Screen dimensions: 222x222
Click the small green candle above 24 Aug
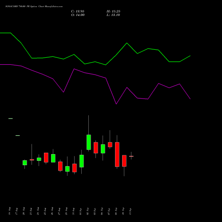pyautogui.click(x=39, y=159)
